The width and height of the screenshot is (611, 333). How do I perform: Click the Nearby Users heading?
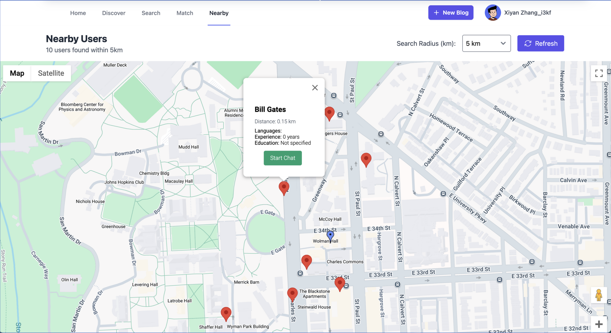tap(76, 39)
